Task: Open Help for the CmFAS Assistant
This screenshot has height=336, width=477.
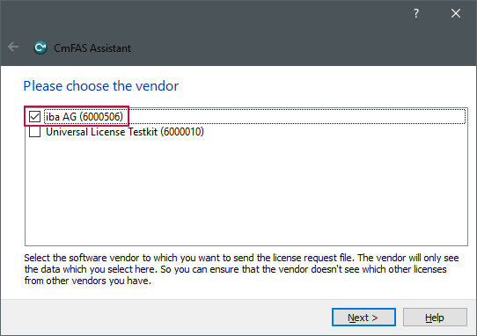Action: pyautogui.click(x=435, y=318)
